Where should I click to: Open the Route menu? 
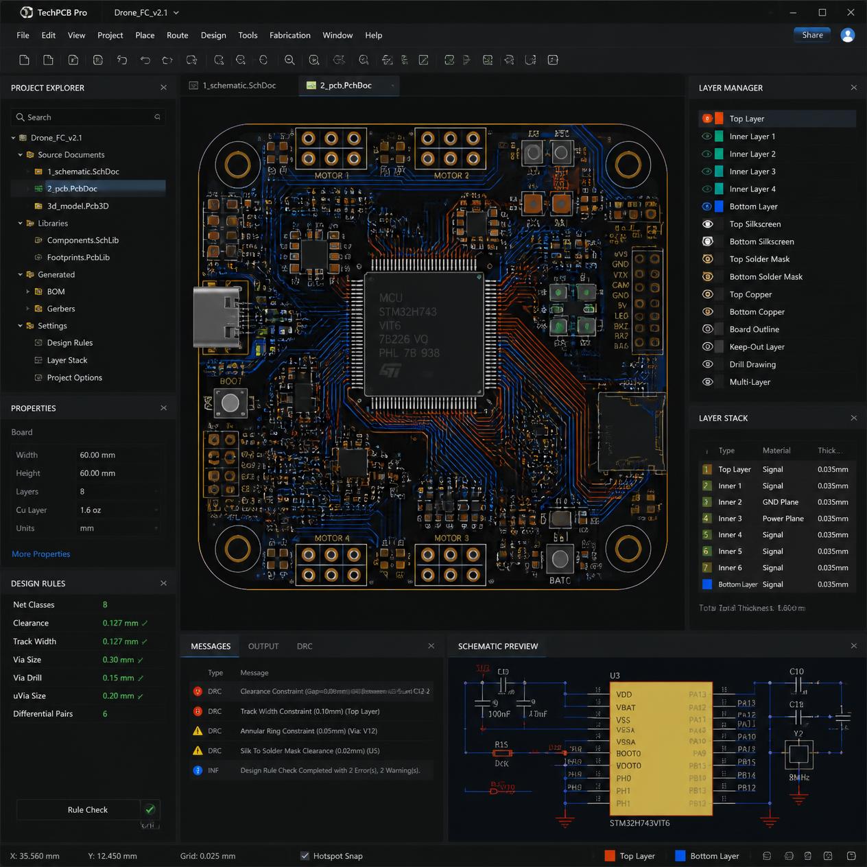point(177,35)
